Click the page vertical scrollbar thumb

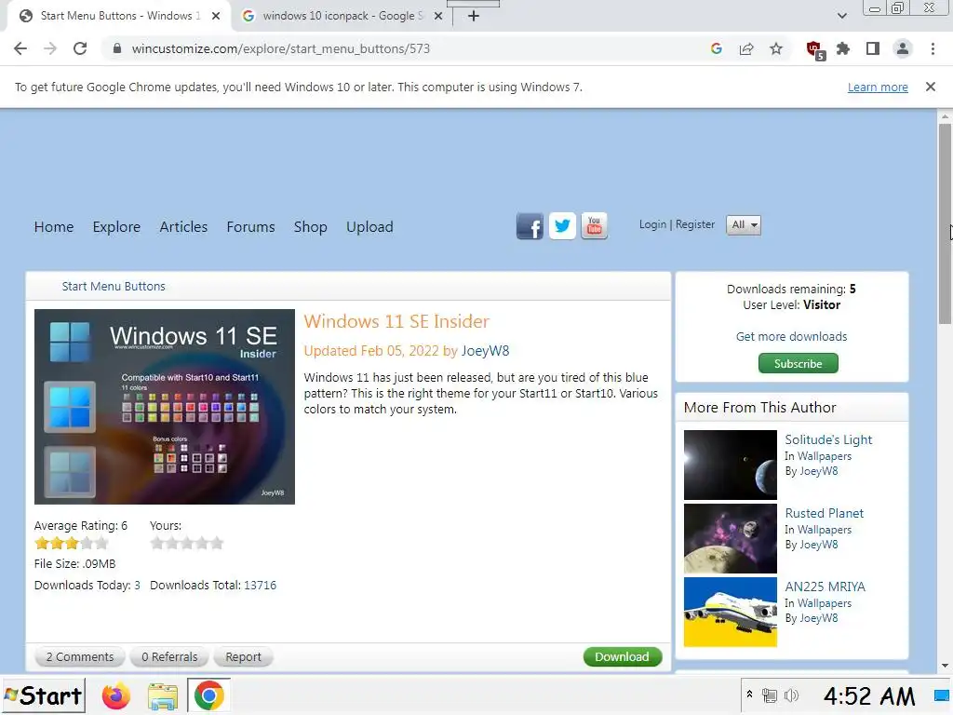[x=945, y=225]
